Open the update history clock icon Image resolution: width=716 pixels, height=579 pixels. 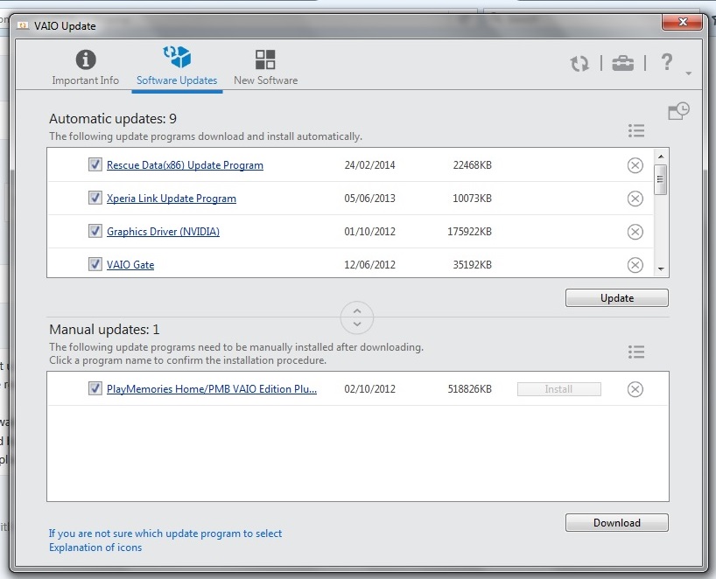(678, 110)
